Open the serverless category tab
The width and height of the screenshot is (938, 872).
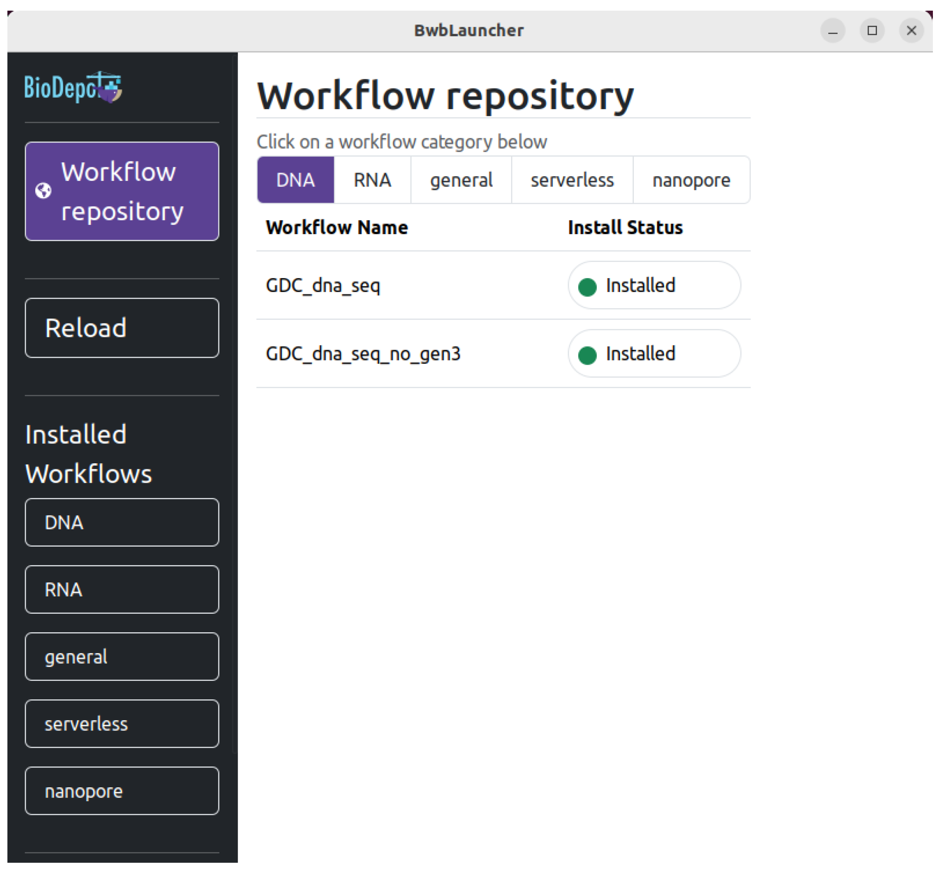coord(572,180)
